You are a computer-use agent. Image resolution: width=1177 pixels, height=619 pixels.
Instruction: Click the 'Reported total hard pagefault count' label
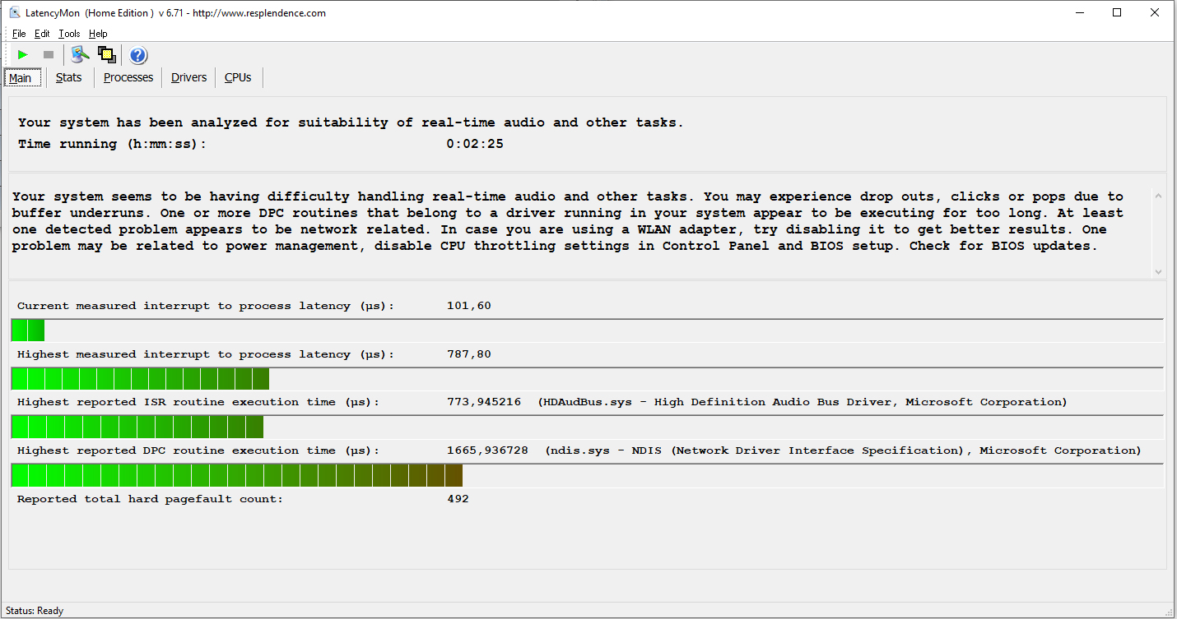[x=150, y=499]
